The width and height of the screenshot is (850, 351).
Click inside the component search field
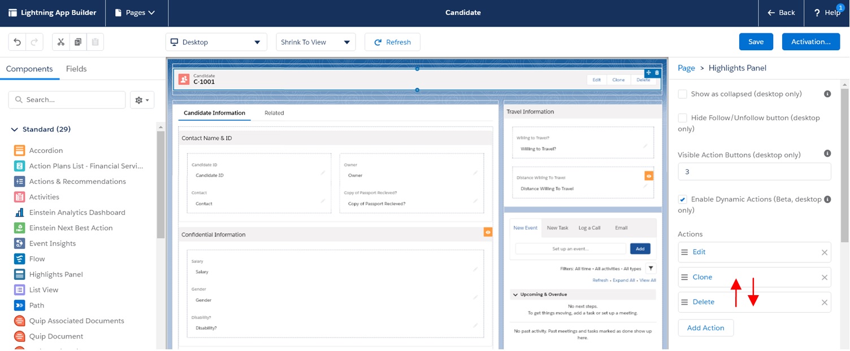pos(67,99)
